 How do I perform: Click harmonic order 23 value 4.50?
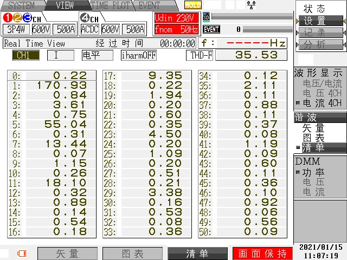pyautogui.click(x=165, y=134)
